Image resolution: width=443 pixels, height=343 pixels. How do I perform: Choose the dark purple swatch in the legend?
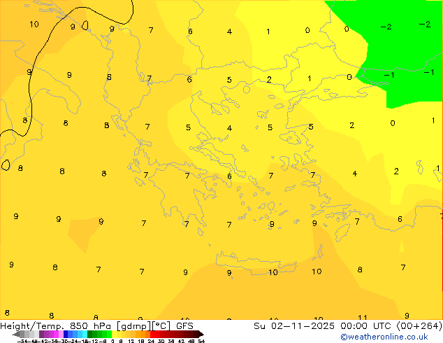(x=41, y=334)
